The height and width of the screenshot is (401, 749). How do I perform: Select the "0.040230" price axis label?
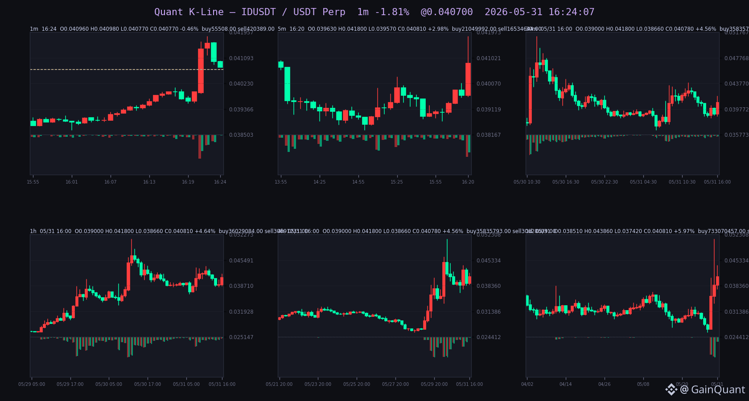coord(241,84)
